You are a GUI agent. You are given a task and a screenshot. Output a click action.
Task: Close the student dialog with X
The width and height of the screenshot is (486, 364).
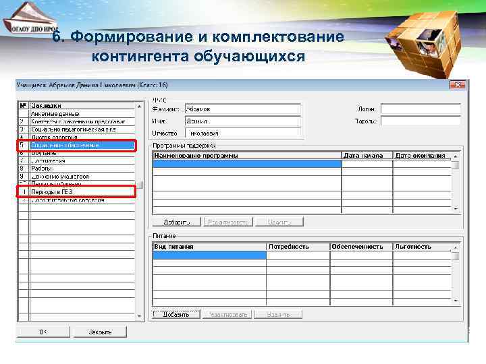458,85
